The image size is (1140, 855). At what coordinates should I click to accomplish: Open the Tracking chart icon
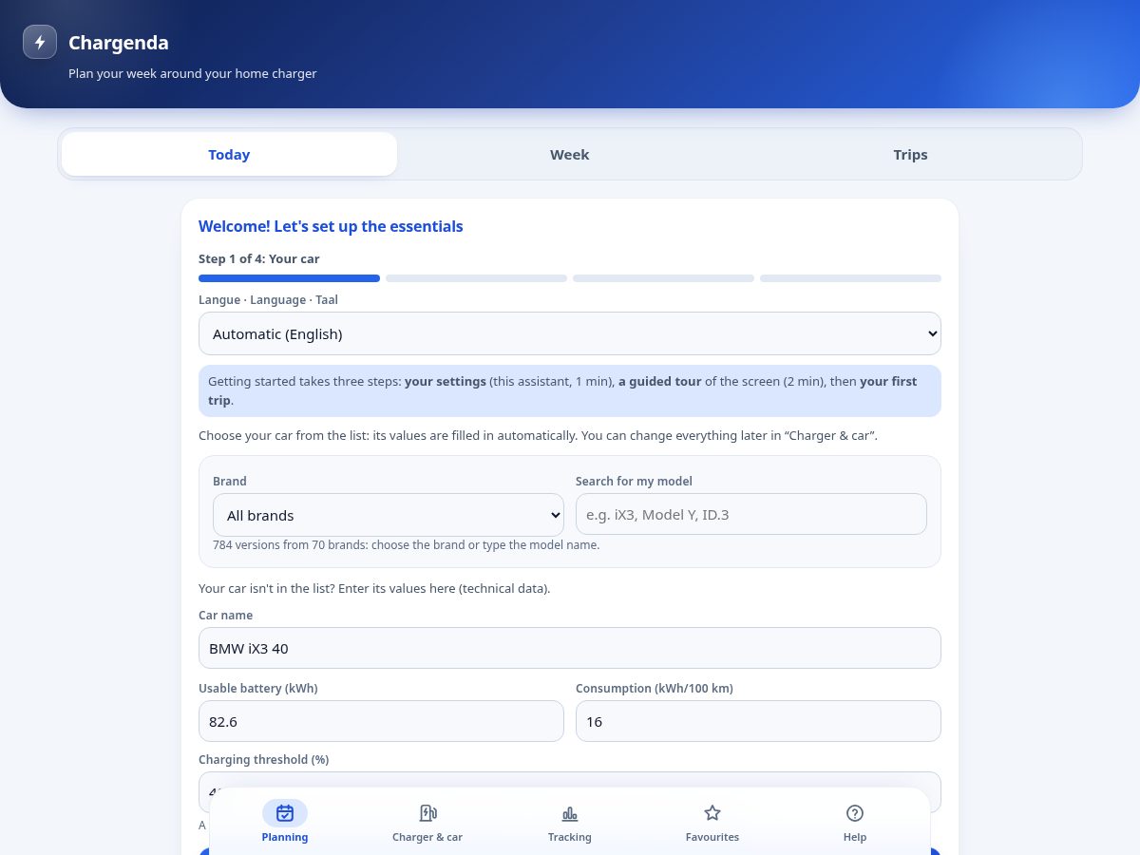pos(570,813)
